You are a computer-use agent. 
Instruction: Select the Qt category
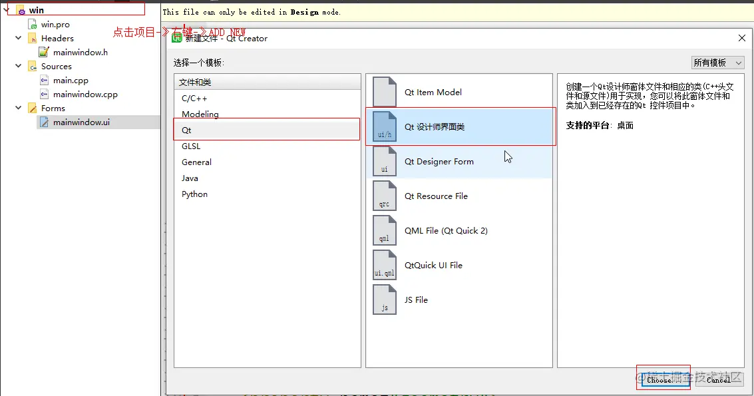click(267, 130)
